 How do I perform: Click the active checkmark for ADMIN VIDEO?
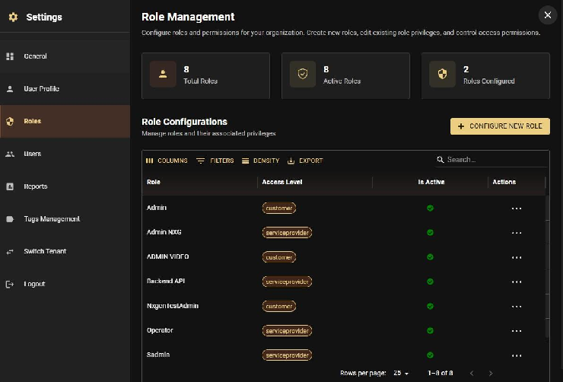coord(430,256)
